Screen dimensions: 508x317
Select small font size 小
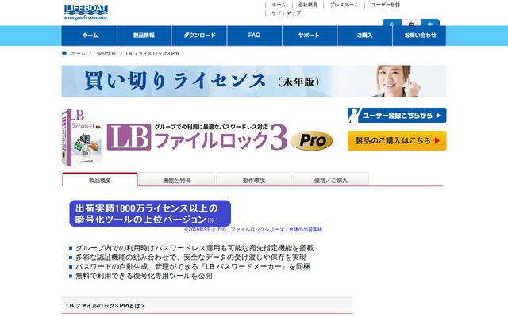(x=392, y=24)
